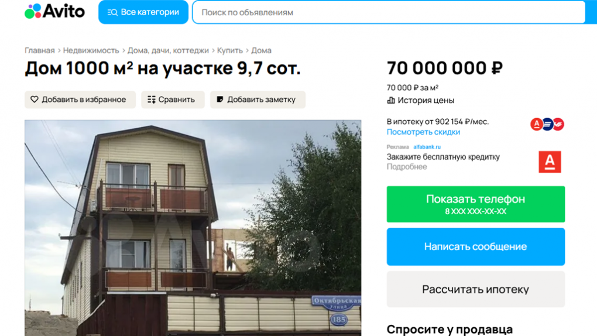Open the Все категории menu
The width and height of the screenshot is (597, 336).
coord(143,12)
